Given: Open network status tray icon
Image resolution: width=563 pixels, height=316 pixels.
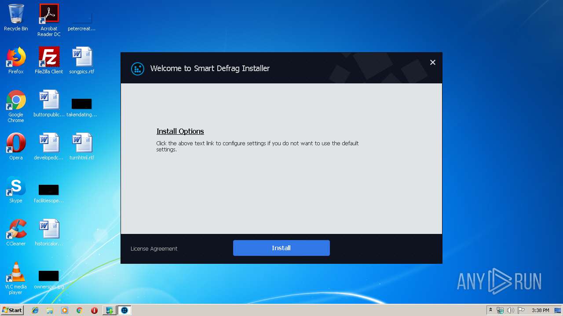Looking at the screenshot, I should pos(500,310).
